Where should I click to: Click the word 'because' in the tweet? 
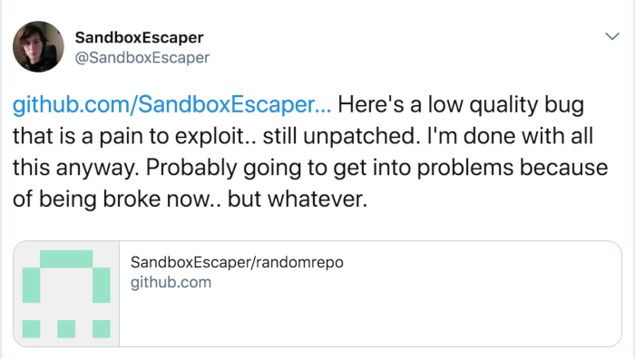563,168
